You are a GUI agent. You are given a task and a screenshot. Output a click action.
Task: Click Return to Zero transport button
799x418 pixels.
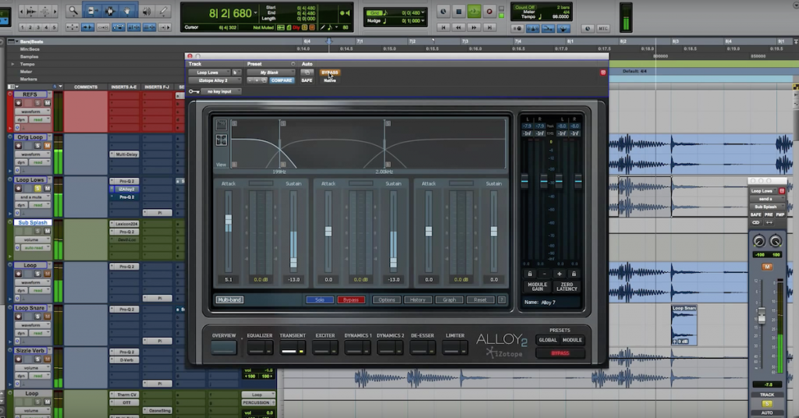pyautogui.click(x=443, y=27)
